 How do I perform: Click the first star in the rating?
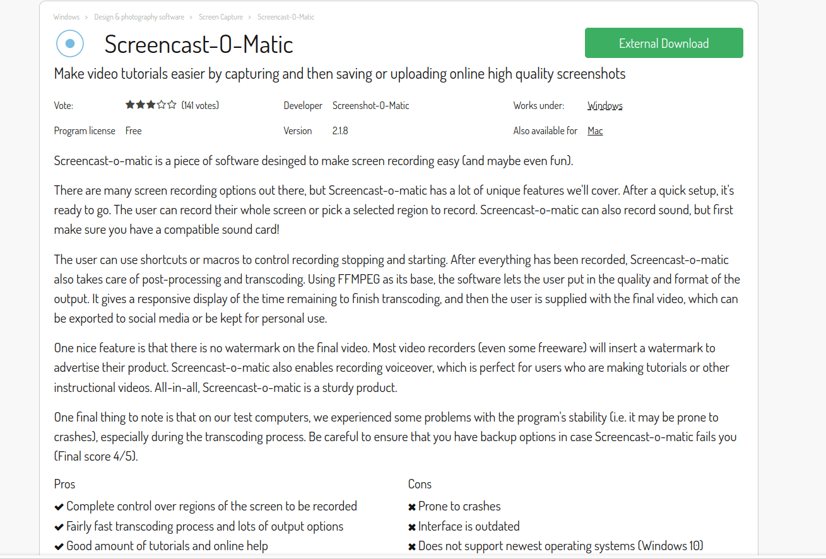129,105
